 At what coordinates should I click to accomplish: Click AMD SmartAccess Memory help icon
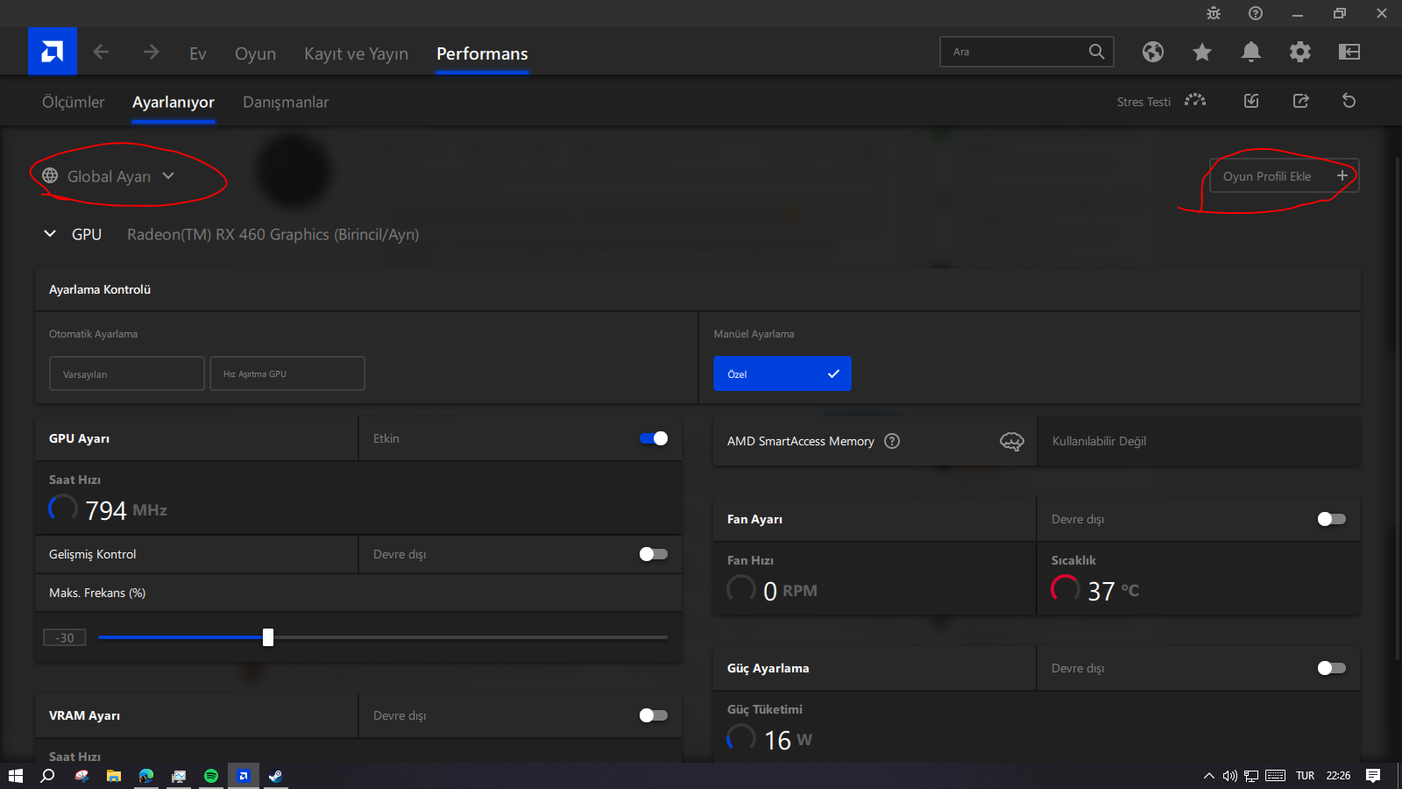[x=892, y=441]
